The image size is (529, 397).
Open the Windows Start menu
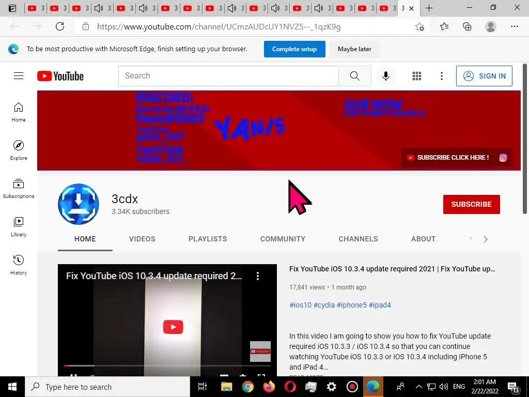(x=12, y=387)
